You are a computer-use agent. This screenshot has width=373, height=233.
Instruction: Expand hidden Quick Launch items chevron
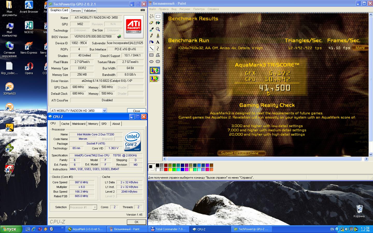62,228
